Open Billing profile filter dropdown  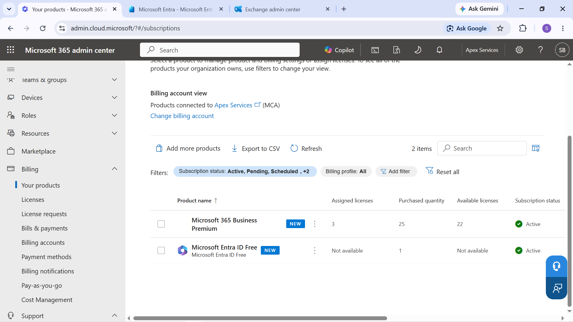346,171
